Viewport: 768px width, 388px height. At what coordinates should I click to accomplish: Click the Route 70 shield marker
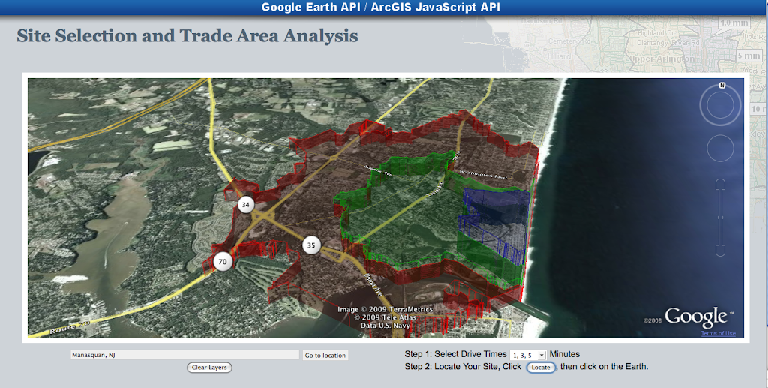[222, 262]
